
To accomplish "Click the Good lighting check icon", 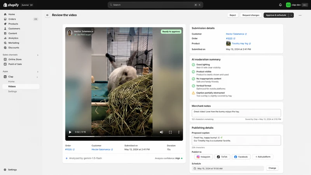I will (x=193, y=65).
